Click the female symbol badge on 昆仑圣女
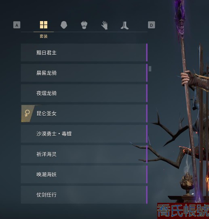This screenshot has width=209, height=219. click(27, 114)
